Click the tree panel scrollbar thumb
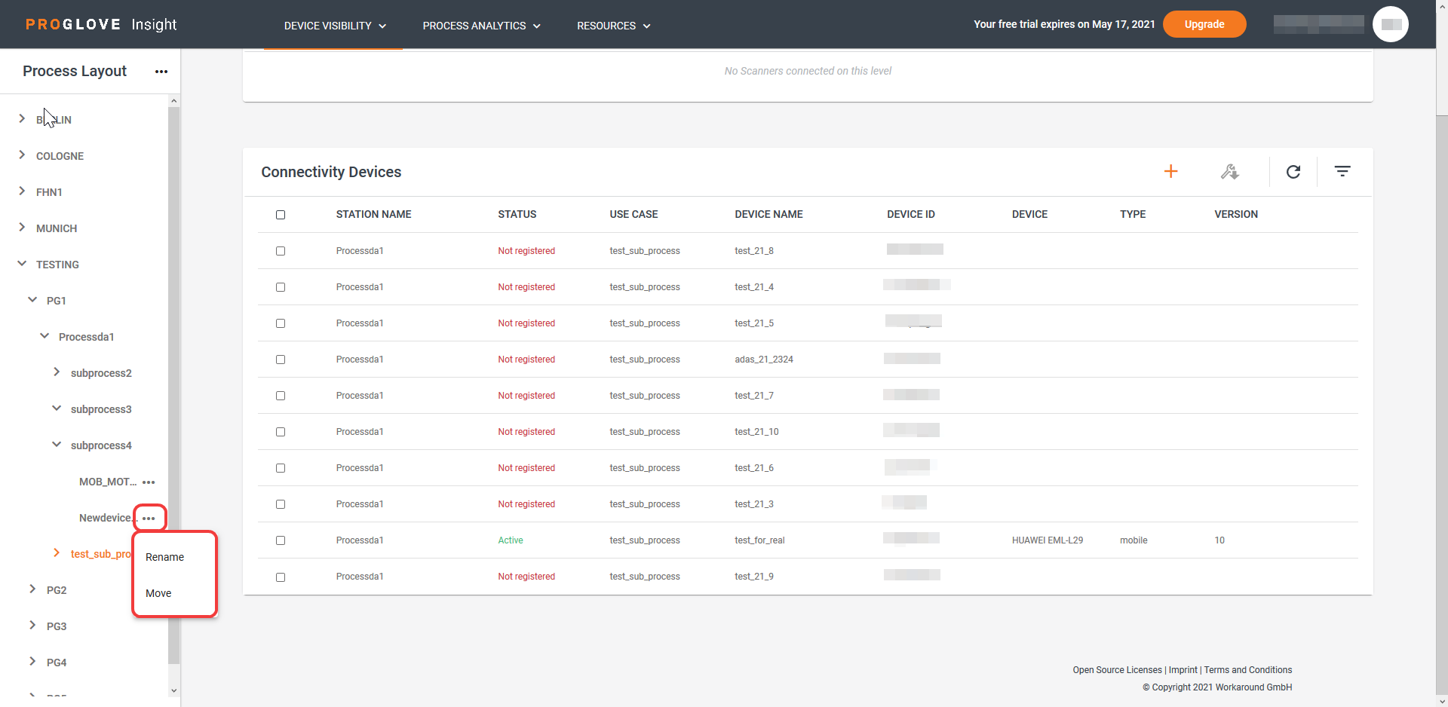This screenshot has height=707, width=1448. pos(174,384)
